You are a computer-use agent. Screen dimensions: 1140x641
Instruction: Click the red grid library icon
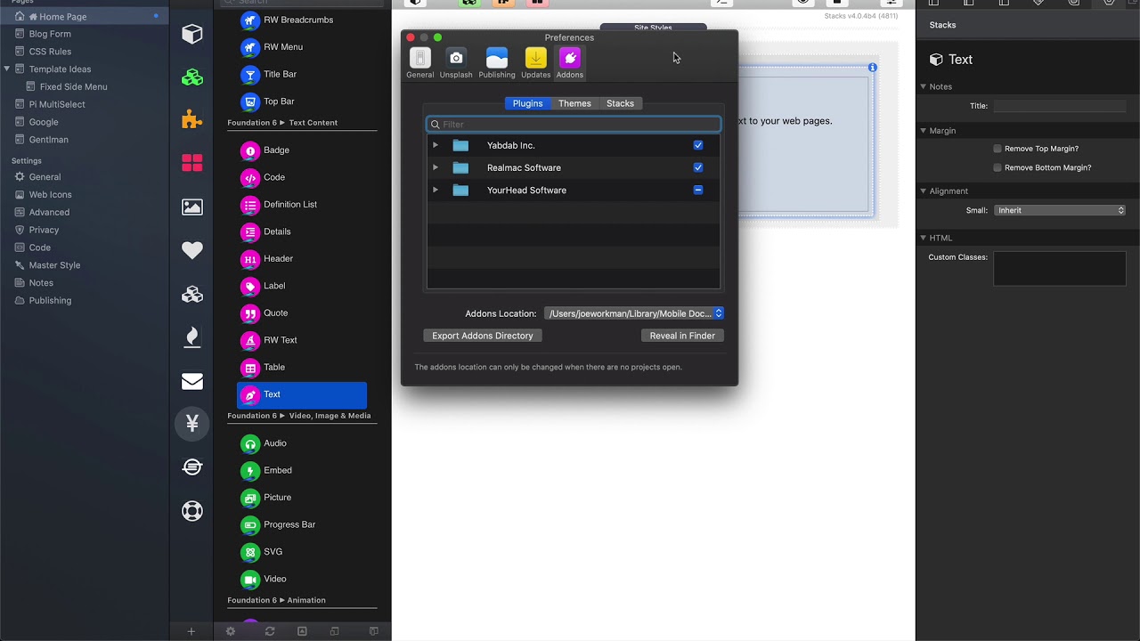coord(192,163)
